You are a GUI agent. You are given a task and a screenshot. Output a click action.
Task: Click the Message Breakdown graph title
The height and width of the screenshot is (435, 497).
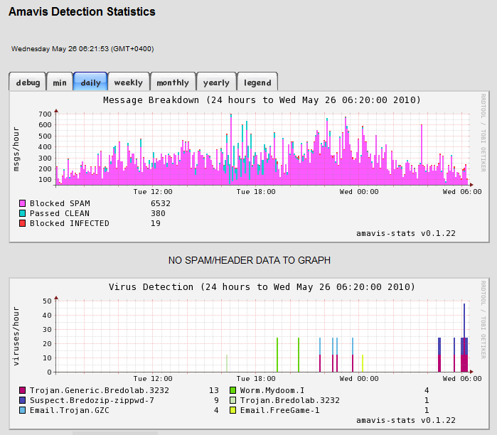[262, 100]
